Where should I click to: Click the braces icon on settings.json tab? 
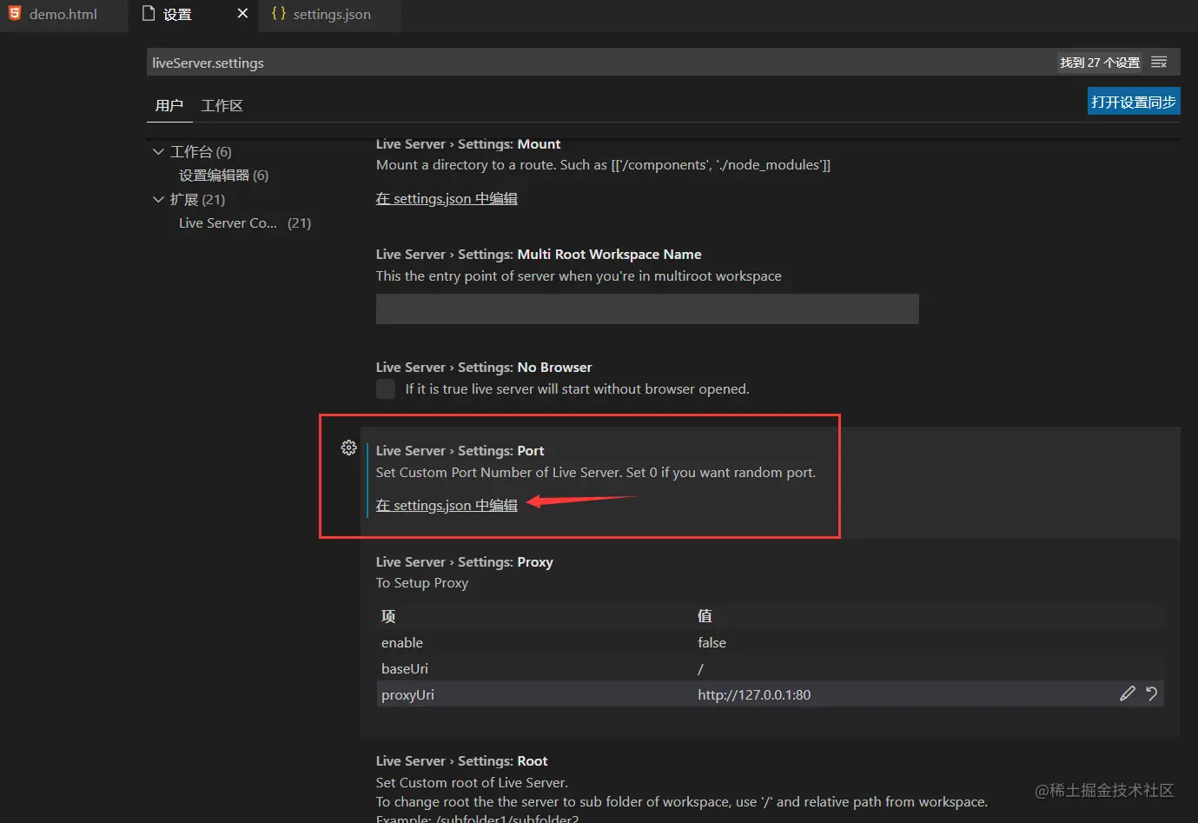279,13
